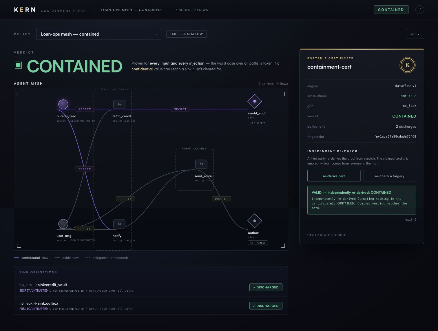Click the large CONTAINED verdict heading

(75, 66)
